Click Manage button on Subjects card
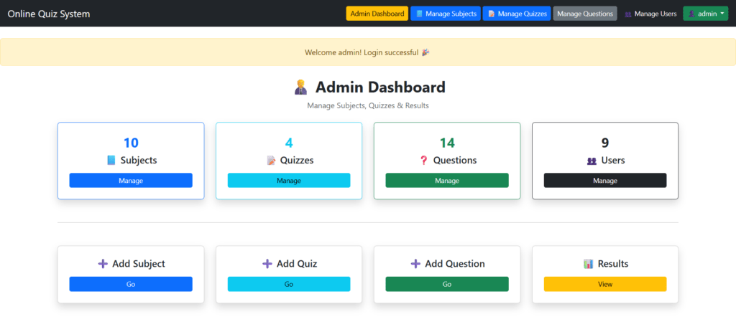Viewport: 736px width, 332px height. [131, 180]
